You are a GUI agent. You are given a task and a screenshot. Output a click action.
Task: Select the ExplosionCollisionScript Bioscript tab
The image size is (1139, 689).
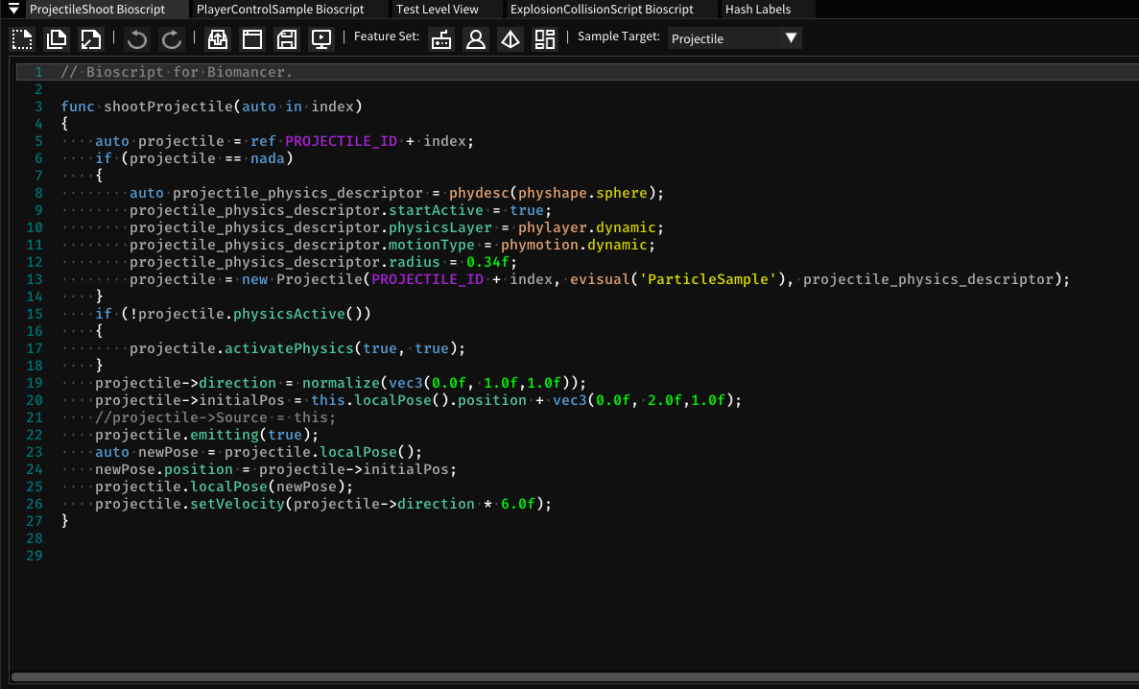click(x=602, y=9)
